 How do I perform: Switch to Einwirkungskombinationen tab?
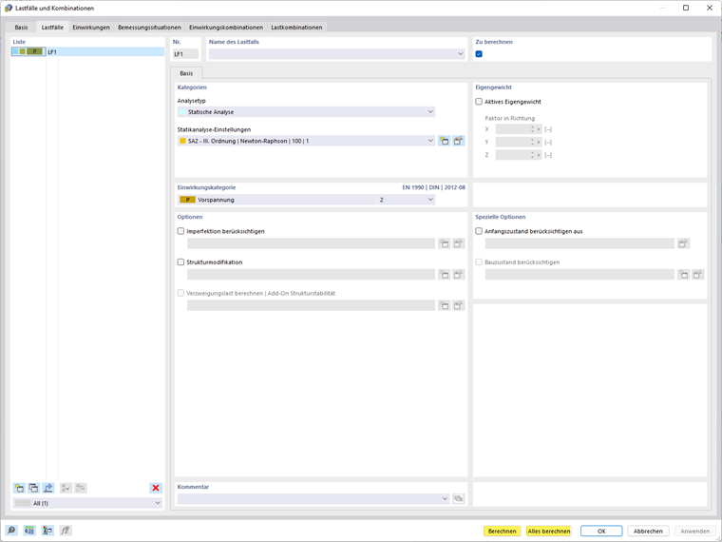226,28
